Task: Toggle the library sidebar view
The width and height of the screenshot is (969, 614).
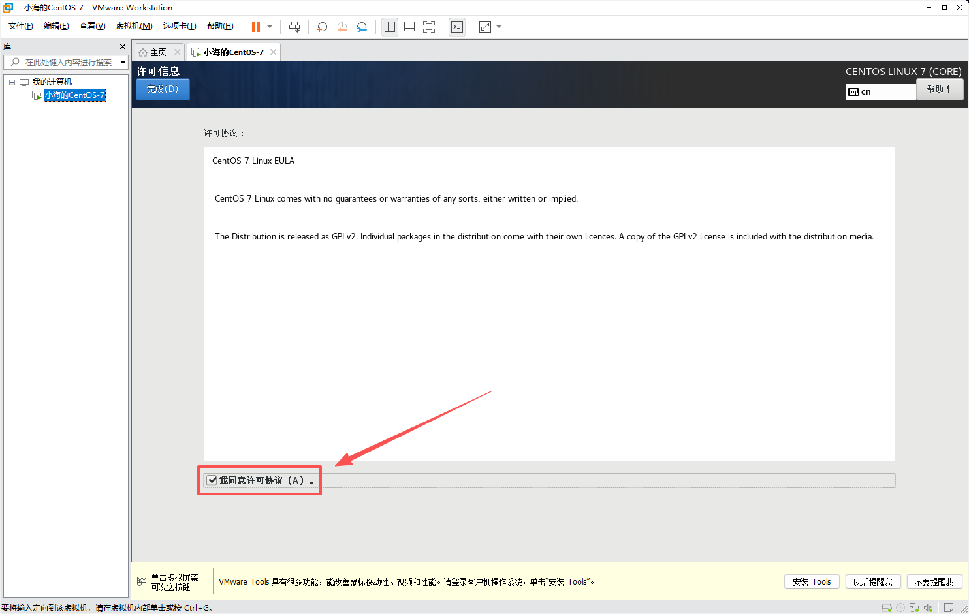Action: click(390, 27)
